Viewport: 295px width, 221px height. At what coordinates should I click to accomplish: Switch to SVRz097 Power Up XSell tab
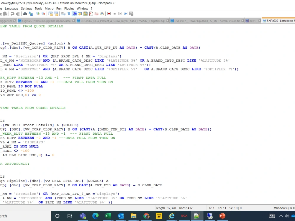tap(207, 21)
